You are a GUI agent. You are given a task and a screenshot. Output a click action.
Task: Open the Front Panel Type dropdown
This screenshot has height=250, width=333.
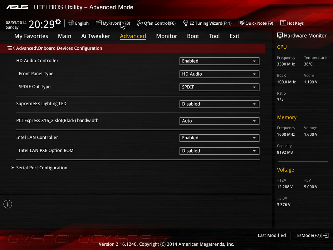(x=219, y=74)
